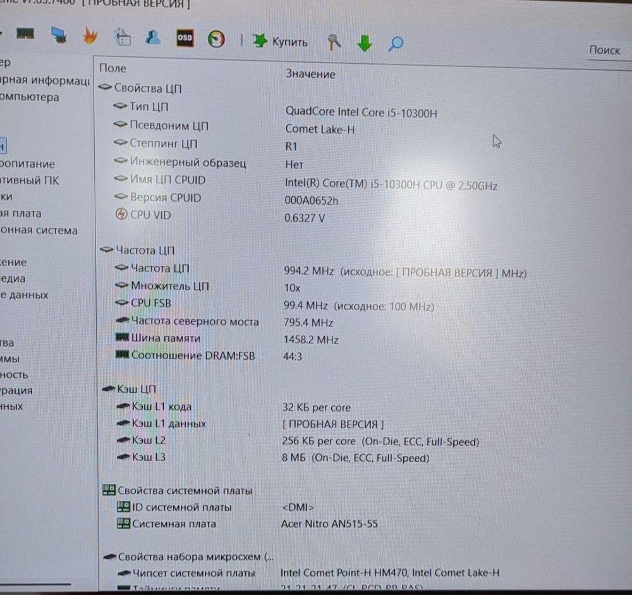
Task: Click the user profile toolbar icon
Action: 152,38
